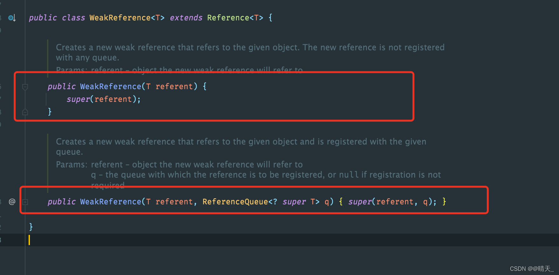
Task: Click the @ annotation gutter icon
Action: pyautogui.click(x=12, y=201)
